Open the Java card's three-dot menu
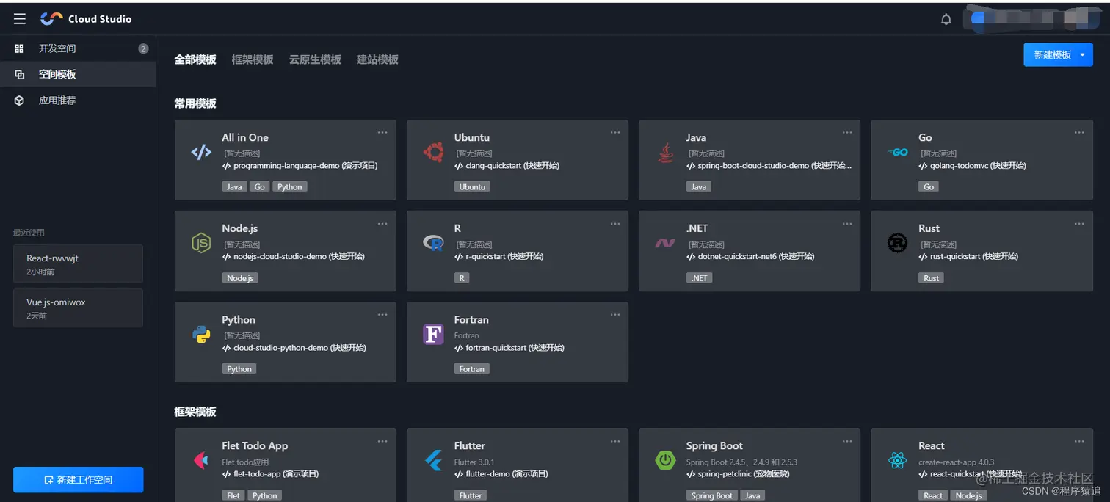Screen dimensions: 1110x502 click(x=847, y=133)
